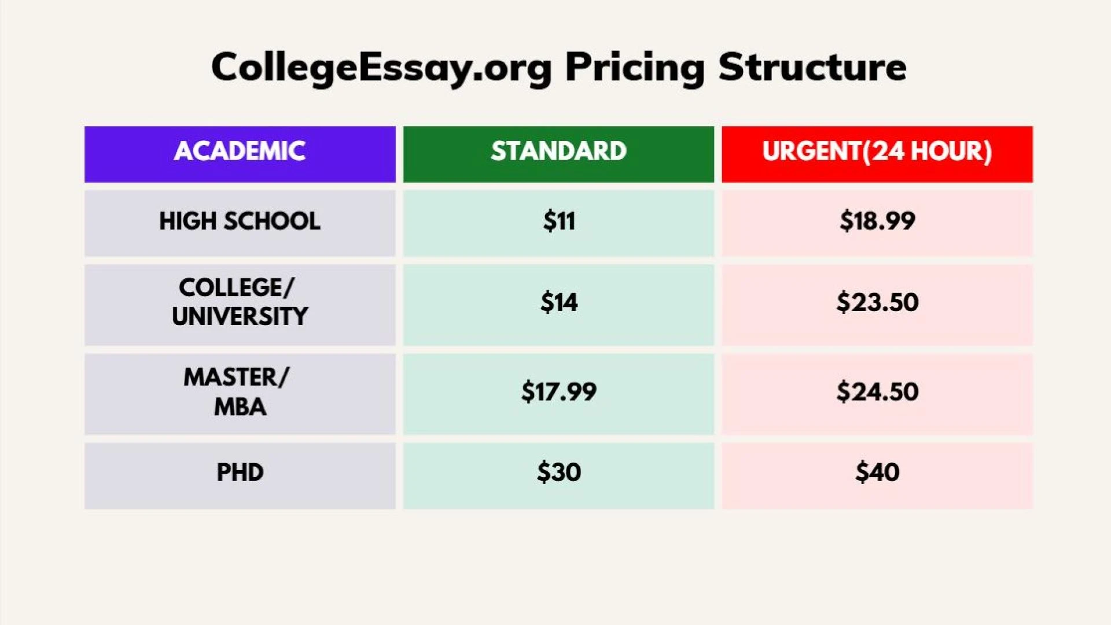Select the $17.99 standard price cell

pos(558,394)
